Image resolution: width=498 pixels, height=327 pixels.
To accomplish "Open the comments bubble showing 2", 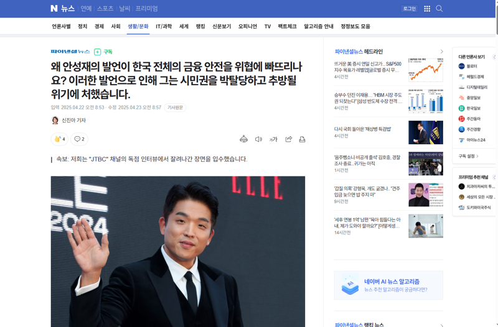I will click(x=79, y=139).
